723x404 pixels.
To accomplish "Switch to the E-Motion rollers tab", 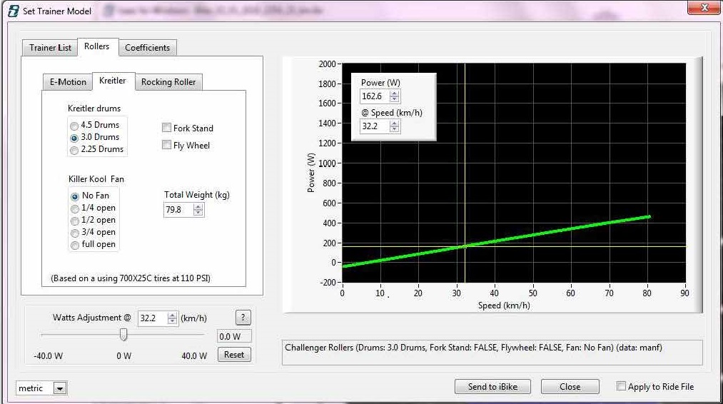I will 68,82.
